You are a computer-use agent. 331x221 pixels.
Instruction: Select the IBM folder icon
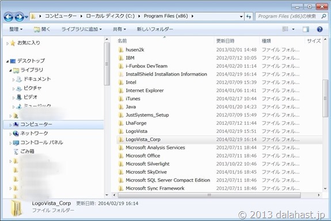pos(121,58)
